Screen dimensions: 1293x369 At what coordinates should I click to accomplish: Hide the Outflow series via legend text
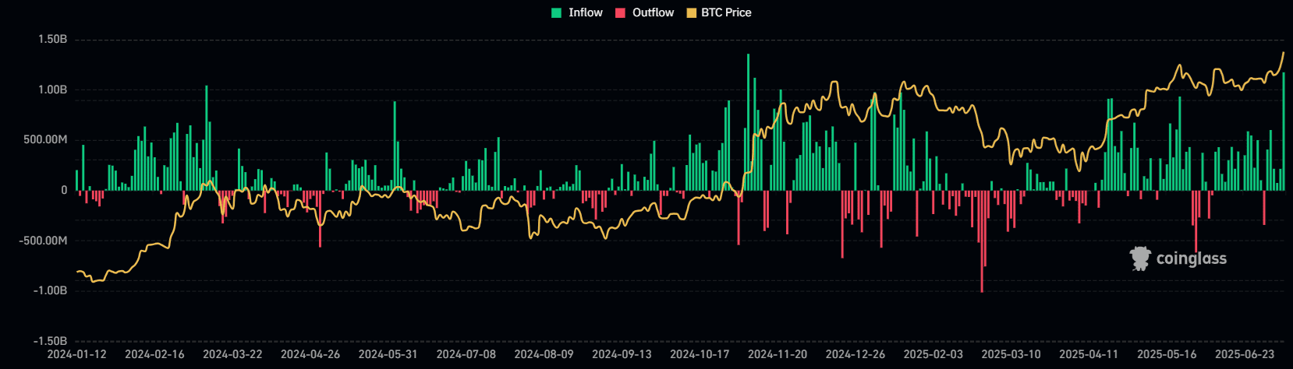(x=653, y=12)
